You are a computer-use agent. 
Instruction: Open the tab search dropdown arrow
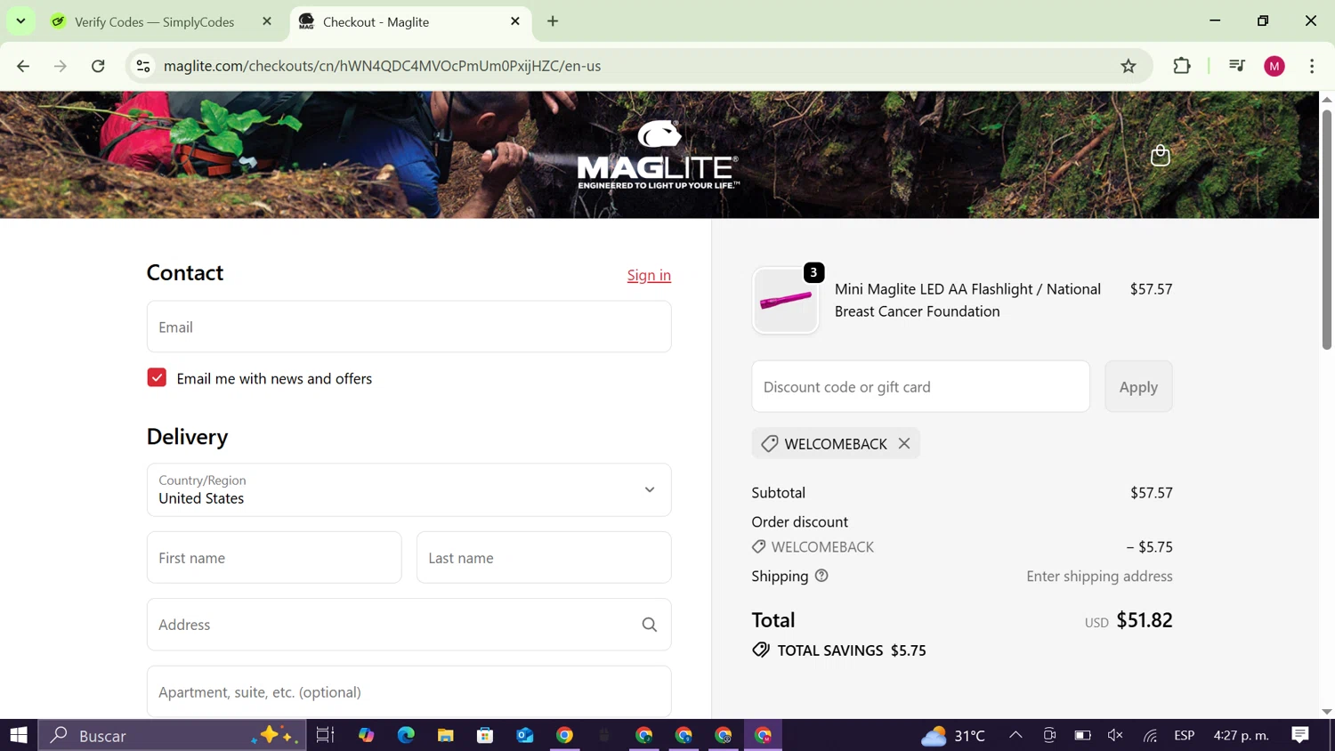(20, 21)
